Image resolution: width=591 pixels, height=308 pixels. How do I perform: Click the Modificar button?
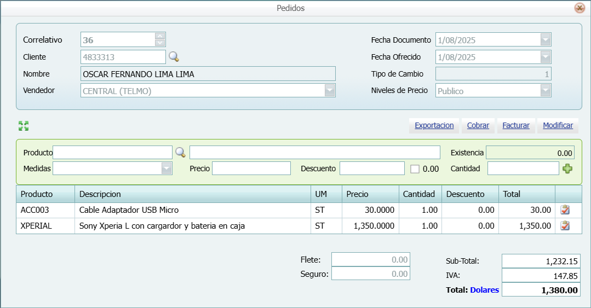click(558, 125)
